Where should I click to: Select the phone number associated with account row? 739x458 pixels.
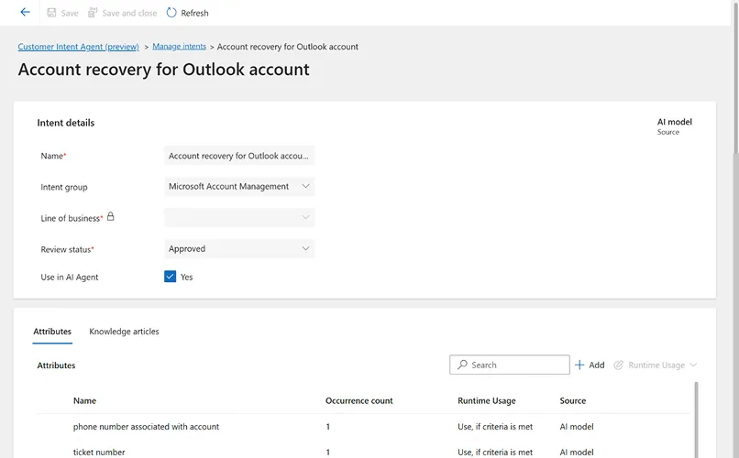pos(146,427)
